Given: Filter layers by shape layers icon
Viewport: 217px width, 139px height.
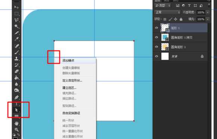Looking at the screenshot, I should pos(195,6).
